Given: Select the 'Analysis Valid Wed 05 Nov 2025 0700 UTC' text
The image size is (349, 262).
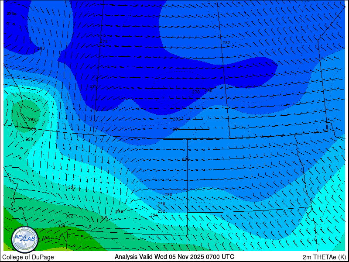Looking at the screenshot, I should (x=174, y=257).
